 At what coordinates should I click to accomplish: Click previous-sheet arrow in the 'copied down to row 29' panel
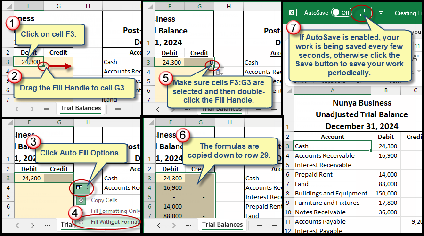tap(159, 225)
